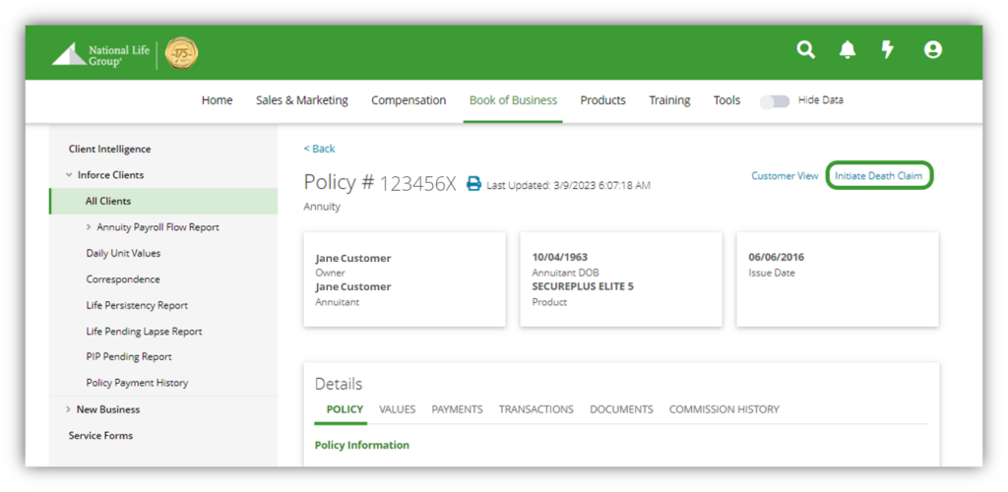Click the search magnifier icon
Viewport: 1008px width, 492px height.
coord(805,50)
